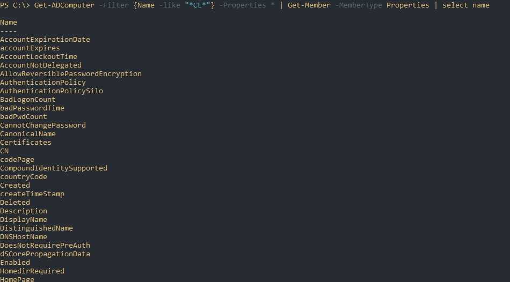Click the "*CL*" filter string

(x=197, y=5)
